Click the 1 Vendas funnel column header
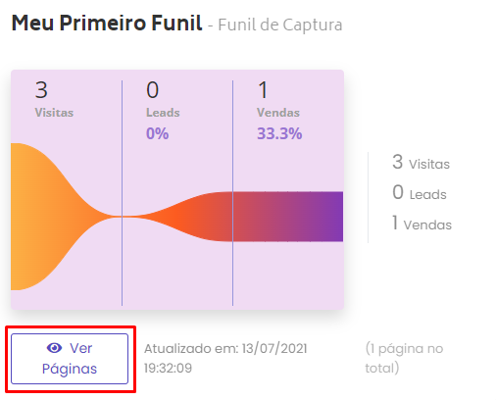The width and height of the screenshot is (496, 400). click(278, 99)
